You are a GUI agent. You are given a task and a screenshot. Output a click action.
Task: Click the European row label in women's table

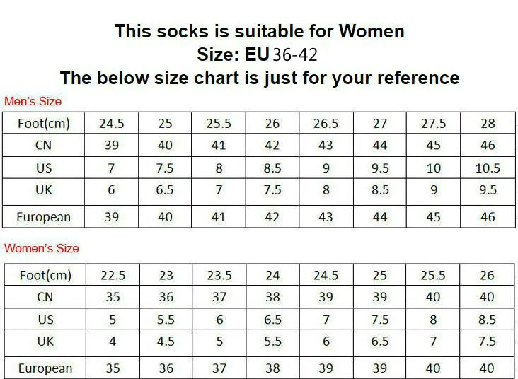pyautogui.click(x=45, y=368)
